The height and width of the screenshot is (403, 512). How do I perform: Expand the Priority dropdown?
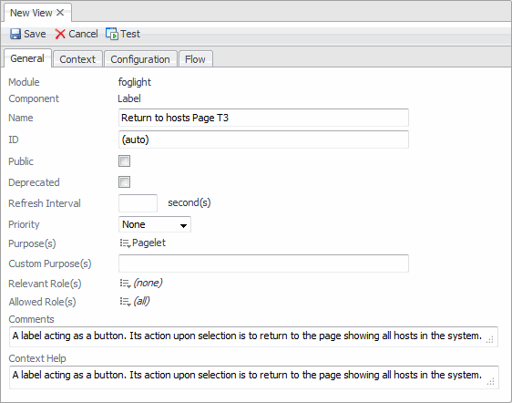(x=155, y=224)
